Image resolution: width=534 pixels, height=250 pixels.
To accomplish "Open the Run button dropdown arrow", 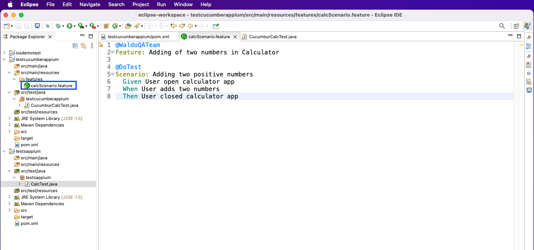I will (x=74, y=26).
